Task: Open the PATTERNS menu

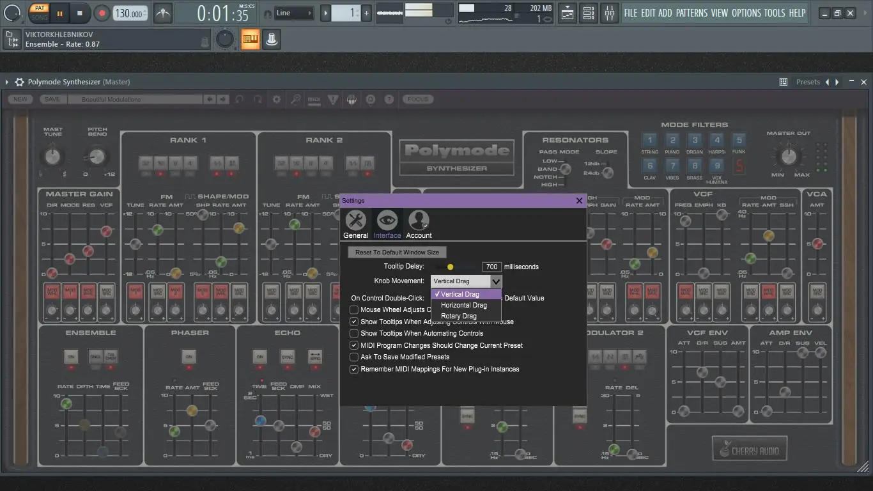Action: 691,13
